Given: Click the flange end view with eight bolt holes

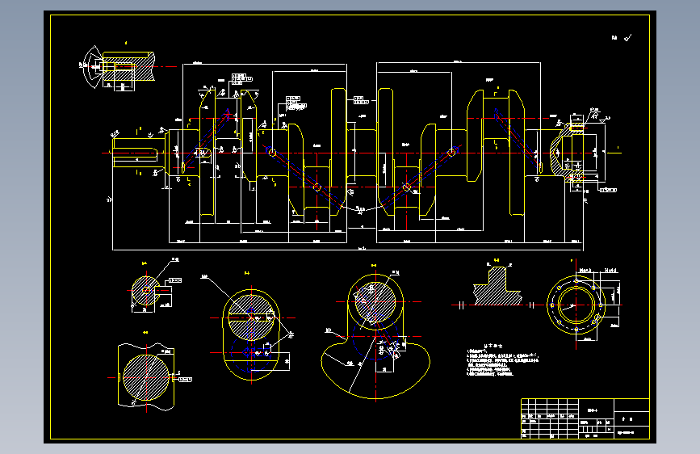Looking at the screenshot, I should (x=576, y=305).
